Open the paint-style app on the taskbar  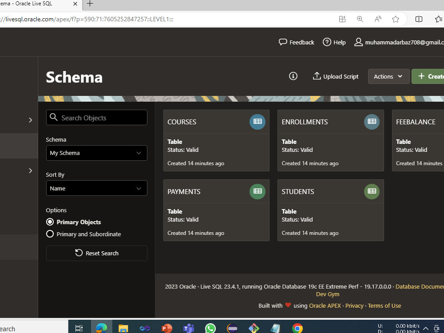(x=254, y=329)
